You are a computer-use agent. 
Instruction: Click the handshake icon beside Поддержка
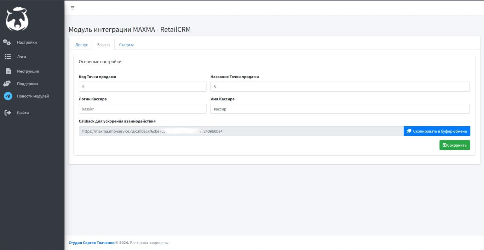(7, 84)
